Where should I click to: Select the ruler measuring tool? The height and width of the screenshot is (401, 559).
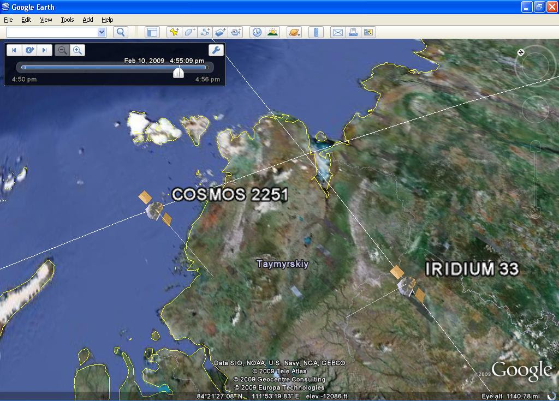[316, 32]
